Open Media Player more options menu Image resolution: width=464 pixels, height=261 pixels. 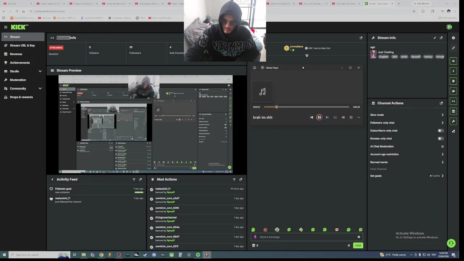tap(359, 117)
